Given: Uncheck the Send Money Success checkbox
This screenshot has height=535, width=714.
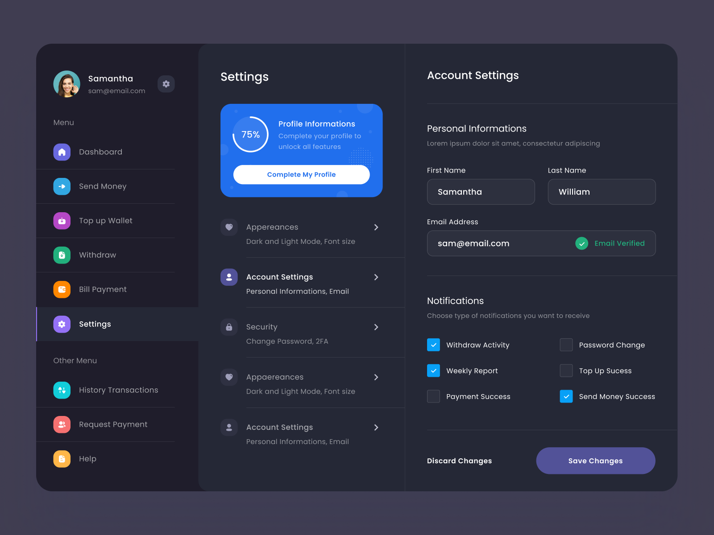Looking at the screenshot, I should point(566,396).
